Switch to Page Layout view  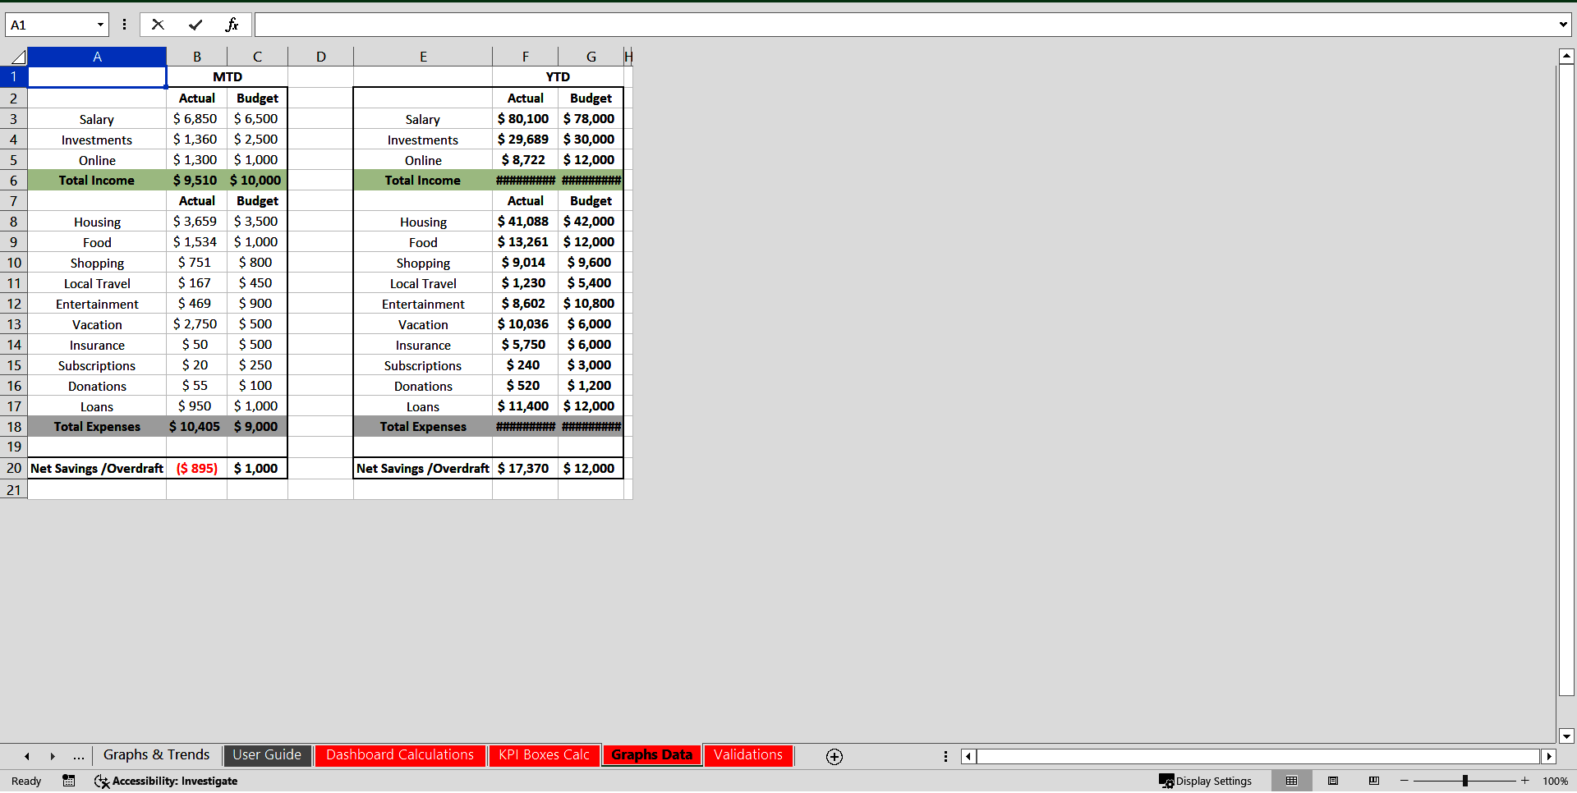click(1333, 781)
